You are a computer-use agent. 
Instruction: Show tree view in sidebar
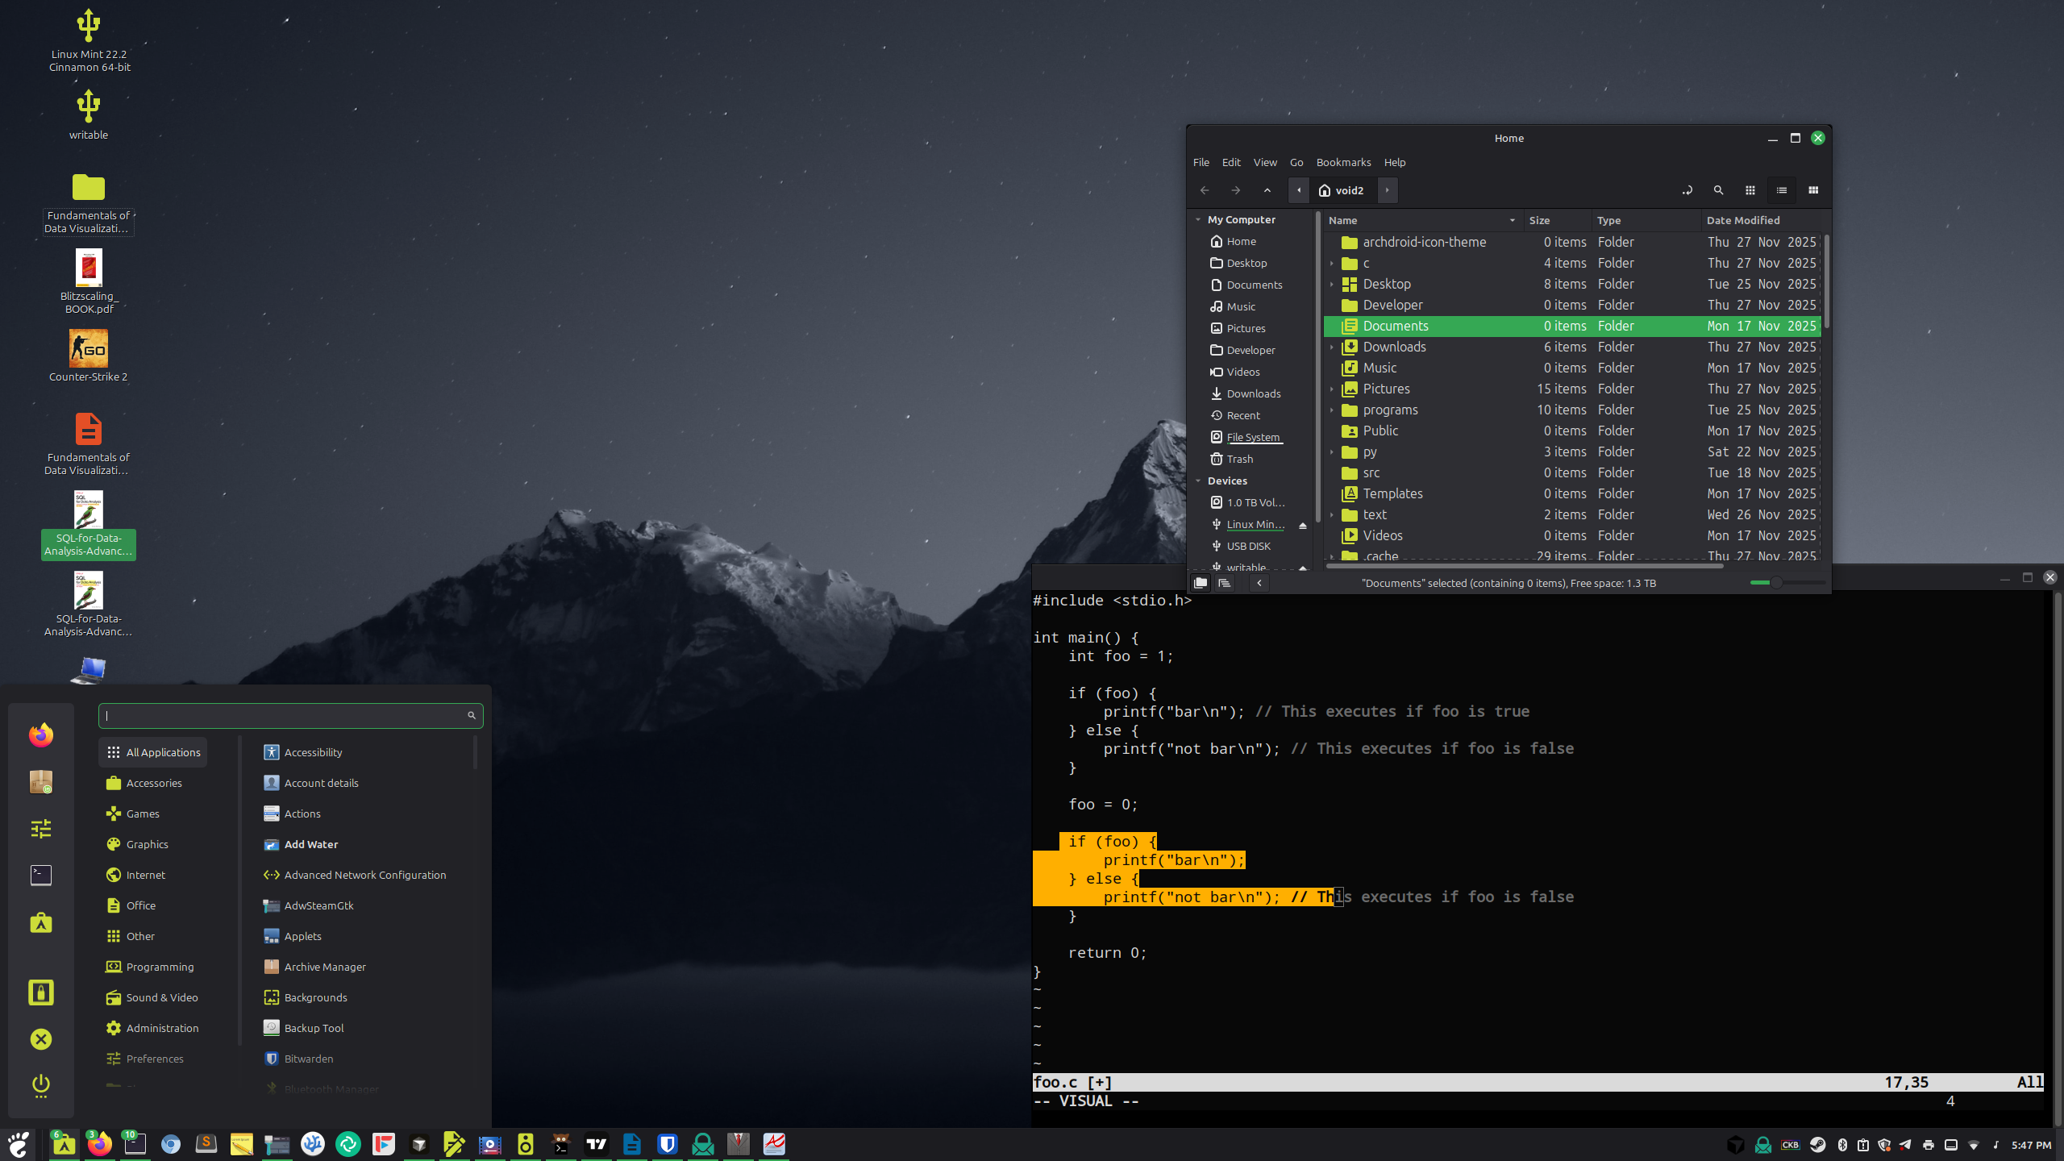pos(1224,583)
